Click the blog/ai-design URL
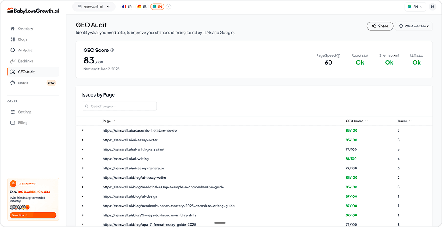This screenshot has height=227, width=442. coord(129,196)
